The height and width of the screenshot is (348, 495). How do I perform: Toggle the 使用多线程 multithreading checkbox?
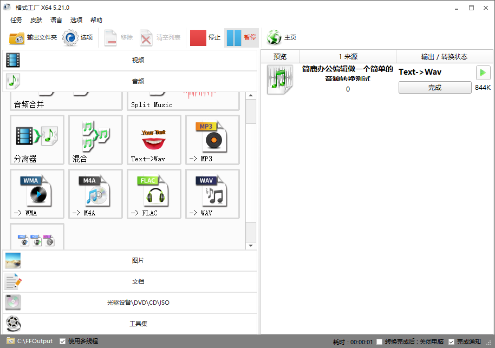pos(62,342)
